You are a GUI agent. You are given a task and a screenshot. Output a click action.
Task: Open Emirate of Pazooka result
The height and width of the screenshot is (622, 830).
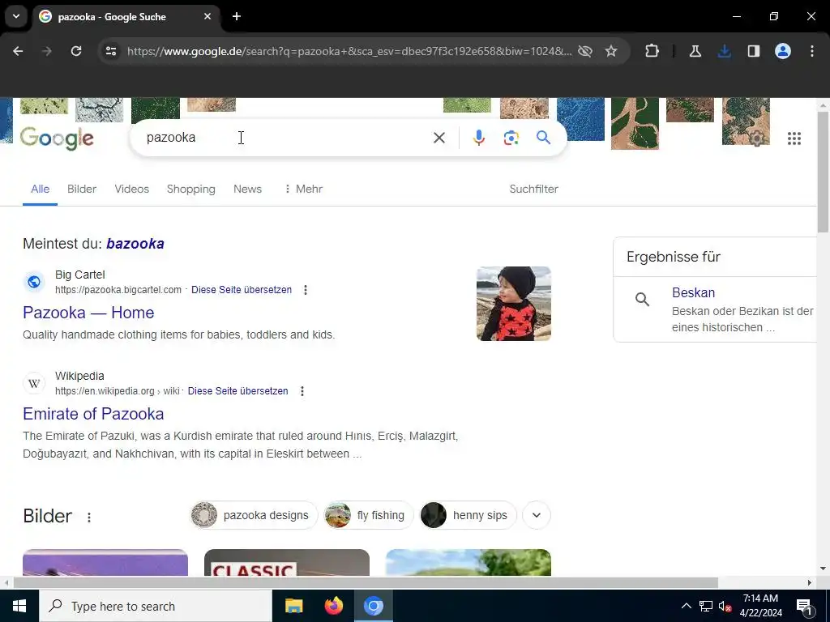tap(93, 414)
